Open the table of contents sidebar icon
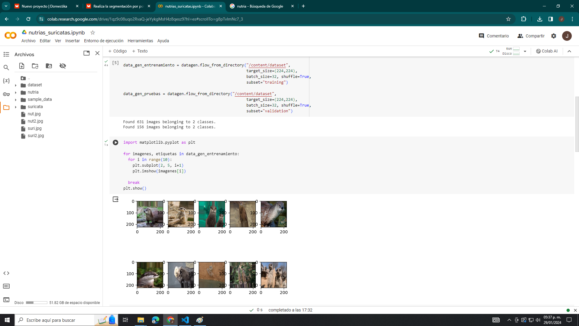The height and width of the screenshot is (326, 579). [x=6, y=54]
